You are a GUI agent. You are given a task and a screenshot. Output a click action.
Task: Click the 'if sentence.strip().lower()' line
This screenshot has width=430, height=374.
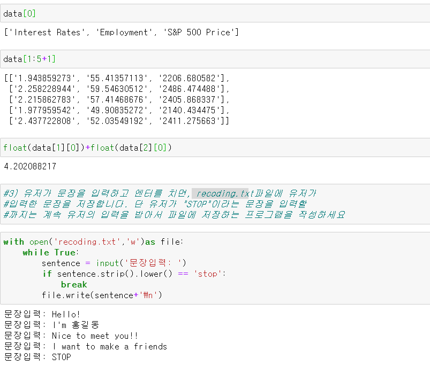(x=134, y=274)
